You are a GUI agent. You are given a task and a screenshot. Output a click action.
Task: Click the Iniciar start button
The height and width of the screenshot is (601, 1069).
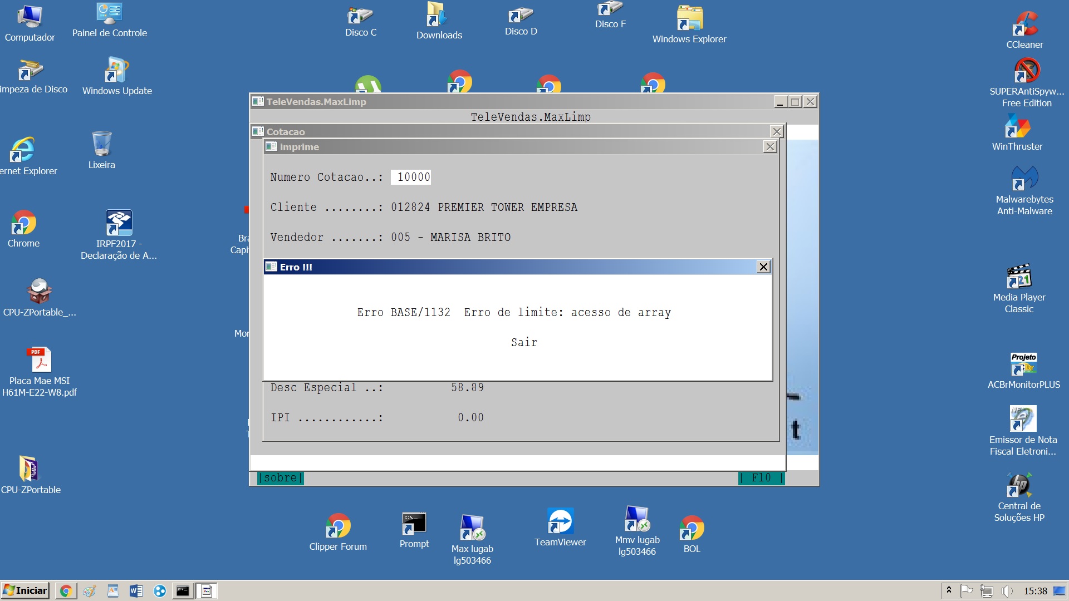point(26,590)
